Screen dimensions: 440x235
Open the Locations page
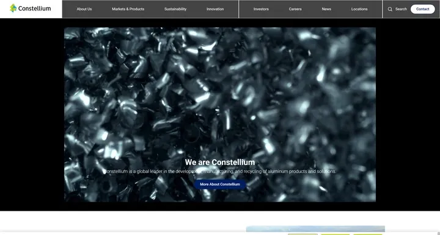[359, 9]
